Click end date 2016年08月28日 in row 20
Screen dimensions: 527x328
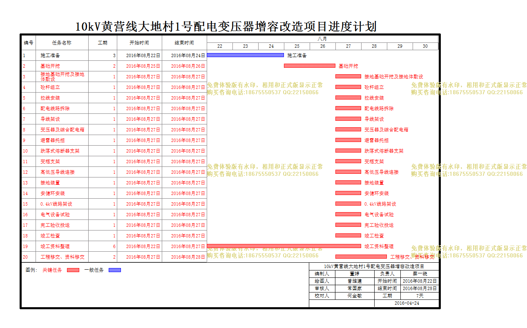tap(188, 257)
